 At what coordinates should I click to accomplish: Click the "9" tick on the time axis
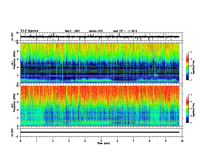click(x=166, y=141)
